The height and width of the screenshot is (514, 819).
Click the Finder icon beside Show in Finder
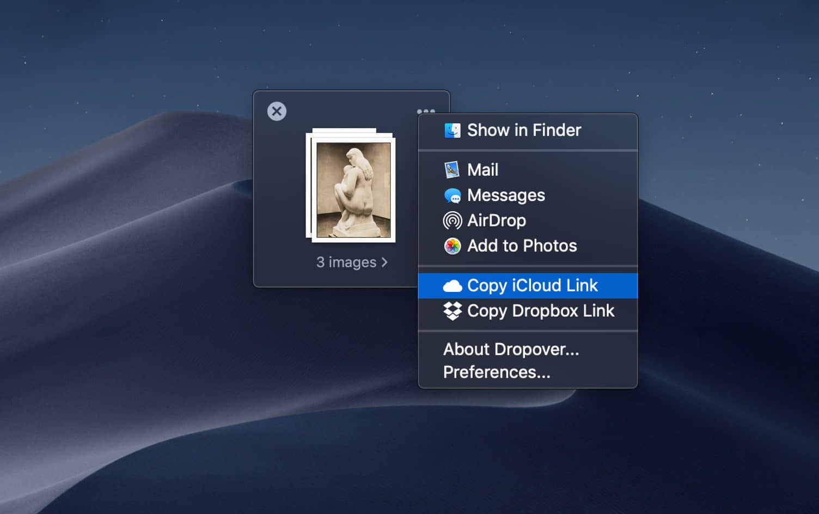(452, 131)
